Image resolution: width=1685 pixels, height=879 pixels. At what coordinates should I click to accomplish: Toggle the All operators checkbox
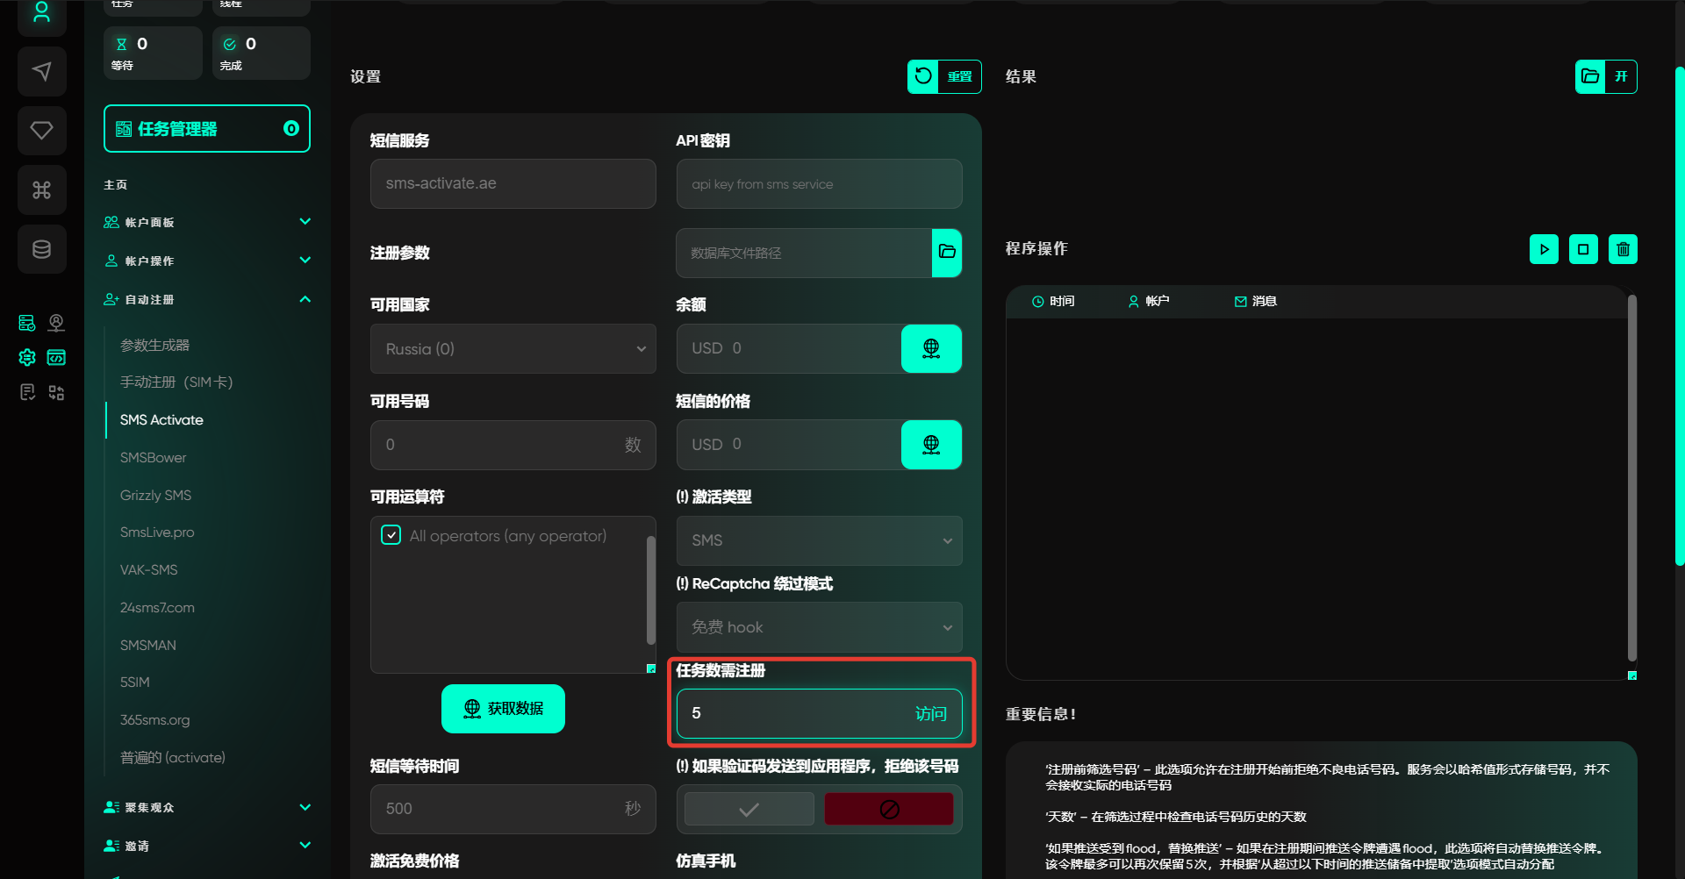[x=391, y=535]
